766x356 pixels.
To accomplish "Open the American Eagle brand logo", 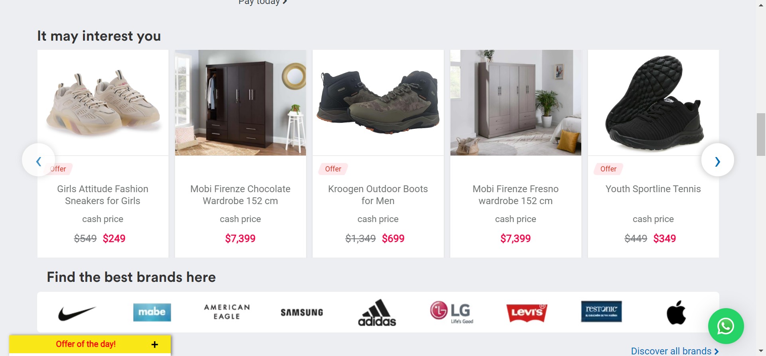I will (227, 312).
